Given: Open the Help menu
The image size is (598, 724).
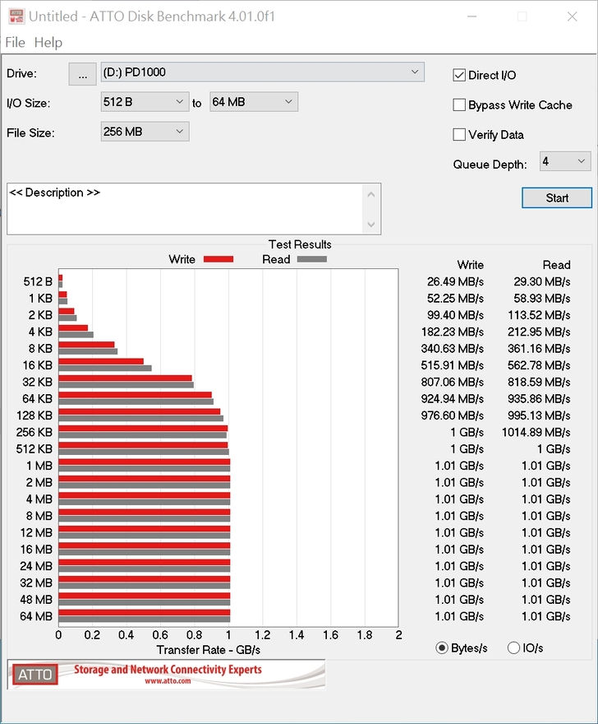Looking at the screenshot, I should 48,42.
